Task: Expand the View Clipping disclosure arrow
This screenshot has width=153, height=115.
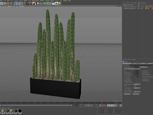Action: [x=123, y=88]
